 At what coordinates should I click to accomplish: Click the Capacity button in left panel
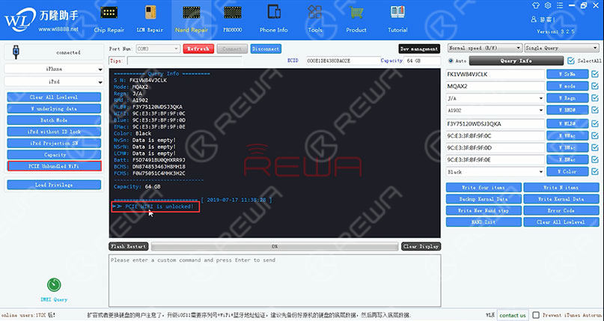tap(55, 154)
